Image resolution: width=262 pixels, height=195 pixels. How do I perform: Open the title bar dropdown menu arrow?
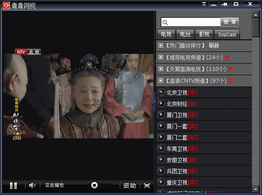pos(204,4)
